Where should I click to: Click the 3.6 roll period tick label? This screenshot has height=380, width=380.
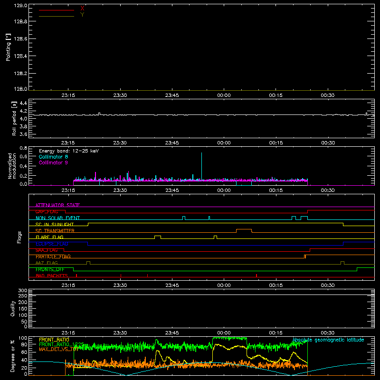click(23, 134)
